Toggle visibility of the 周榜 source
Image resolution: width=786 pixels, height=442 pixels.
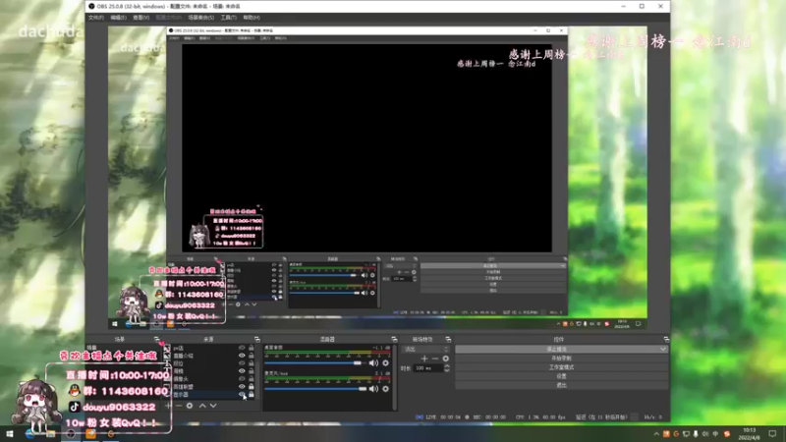click(x=242, y=371)
